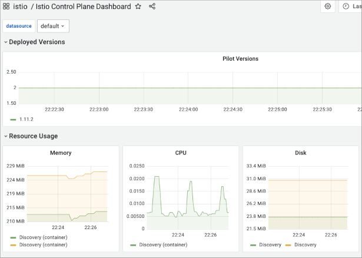
Task: Click the datasource variable label
Action: pos(19,26)
